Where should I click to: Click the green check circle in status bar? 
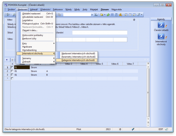click(x=166, y=129)
